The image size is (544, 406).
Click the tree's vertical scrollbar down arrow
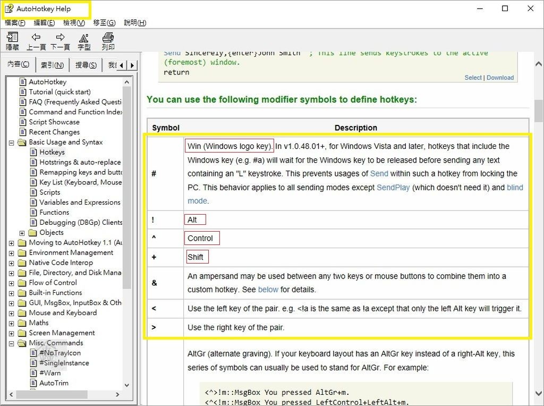tap(126, 385)
